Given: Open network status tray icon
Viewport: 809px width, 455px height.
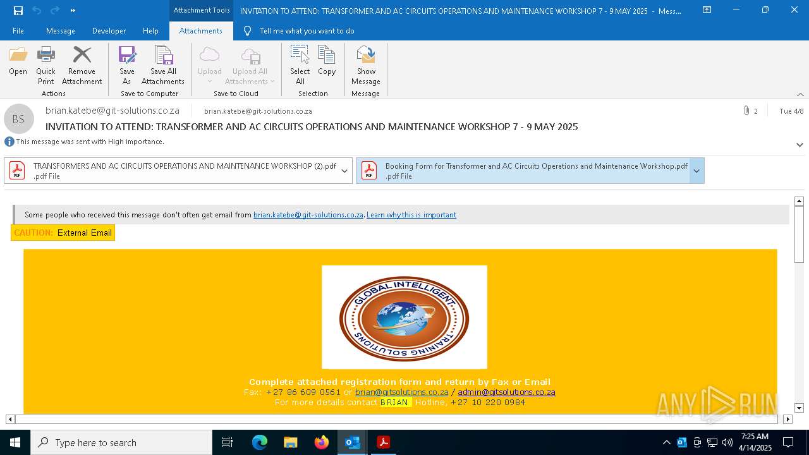Looking at the screenshot, I should pyautogui.click(x=712, y=442).
